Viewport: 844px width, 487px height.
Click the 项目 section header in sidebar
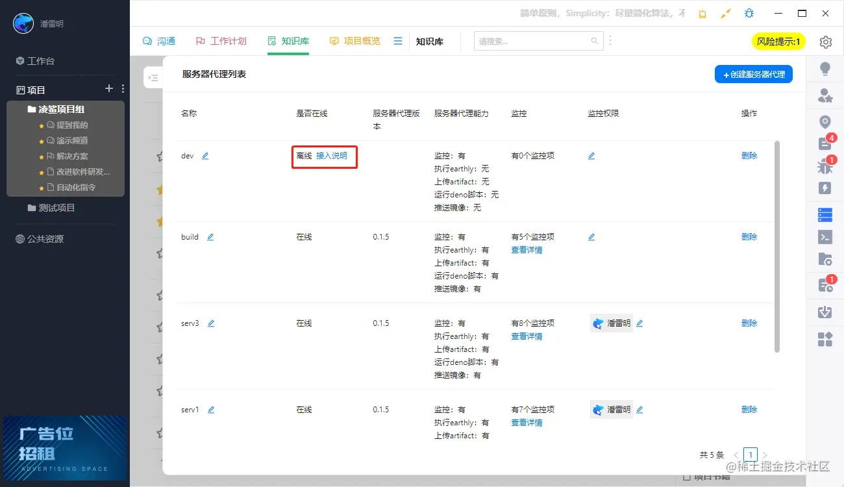pos(31,90)
